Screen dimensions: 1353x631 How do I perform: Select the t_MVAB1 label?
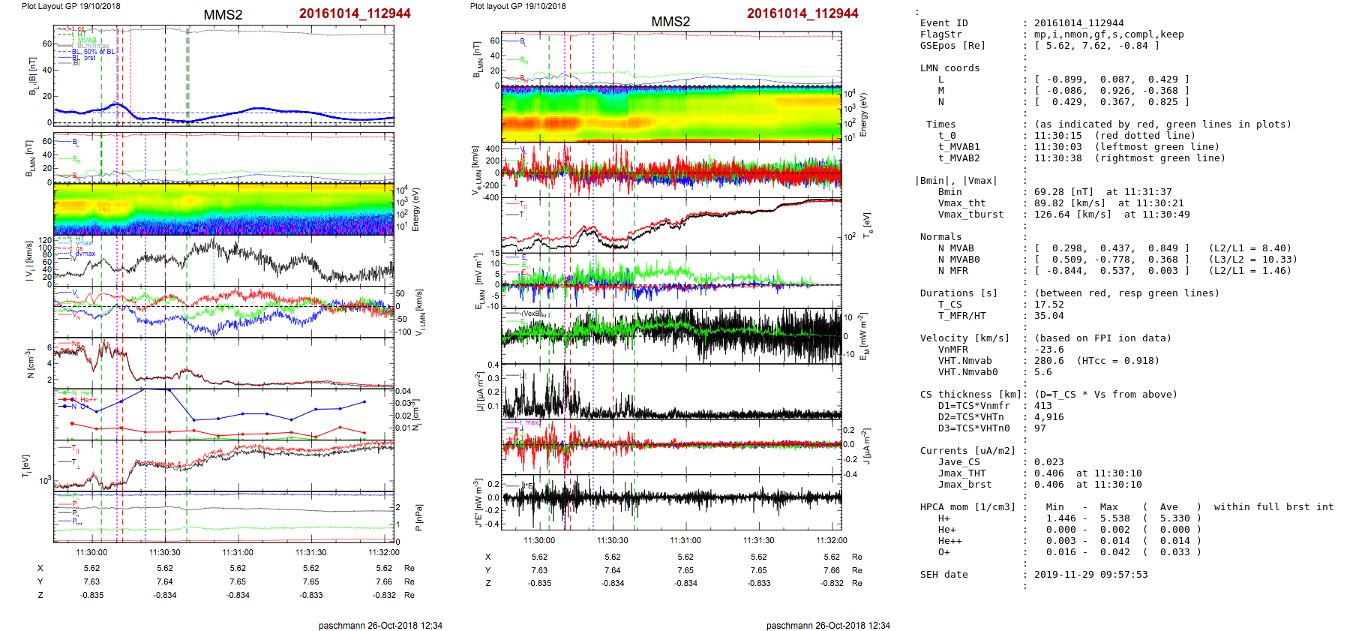[958, 147]
